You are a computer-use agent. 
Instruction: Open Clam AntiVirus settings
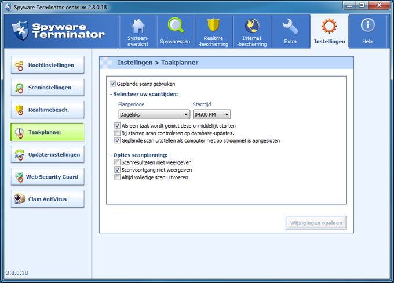[x=48, y=199]
